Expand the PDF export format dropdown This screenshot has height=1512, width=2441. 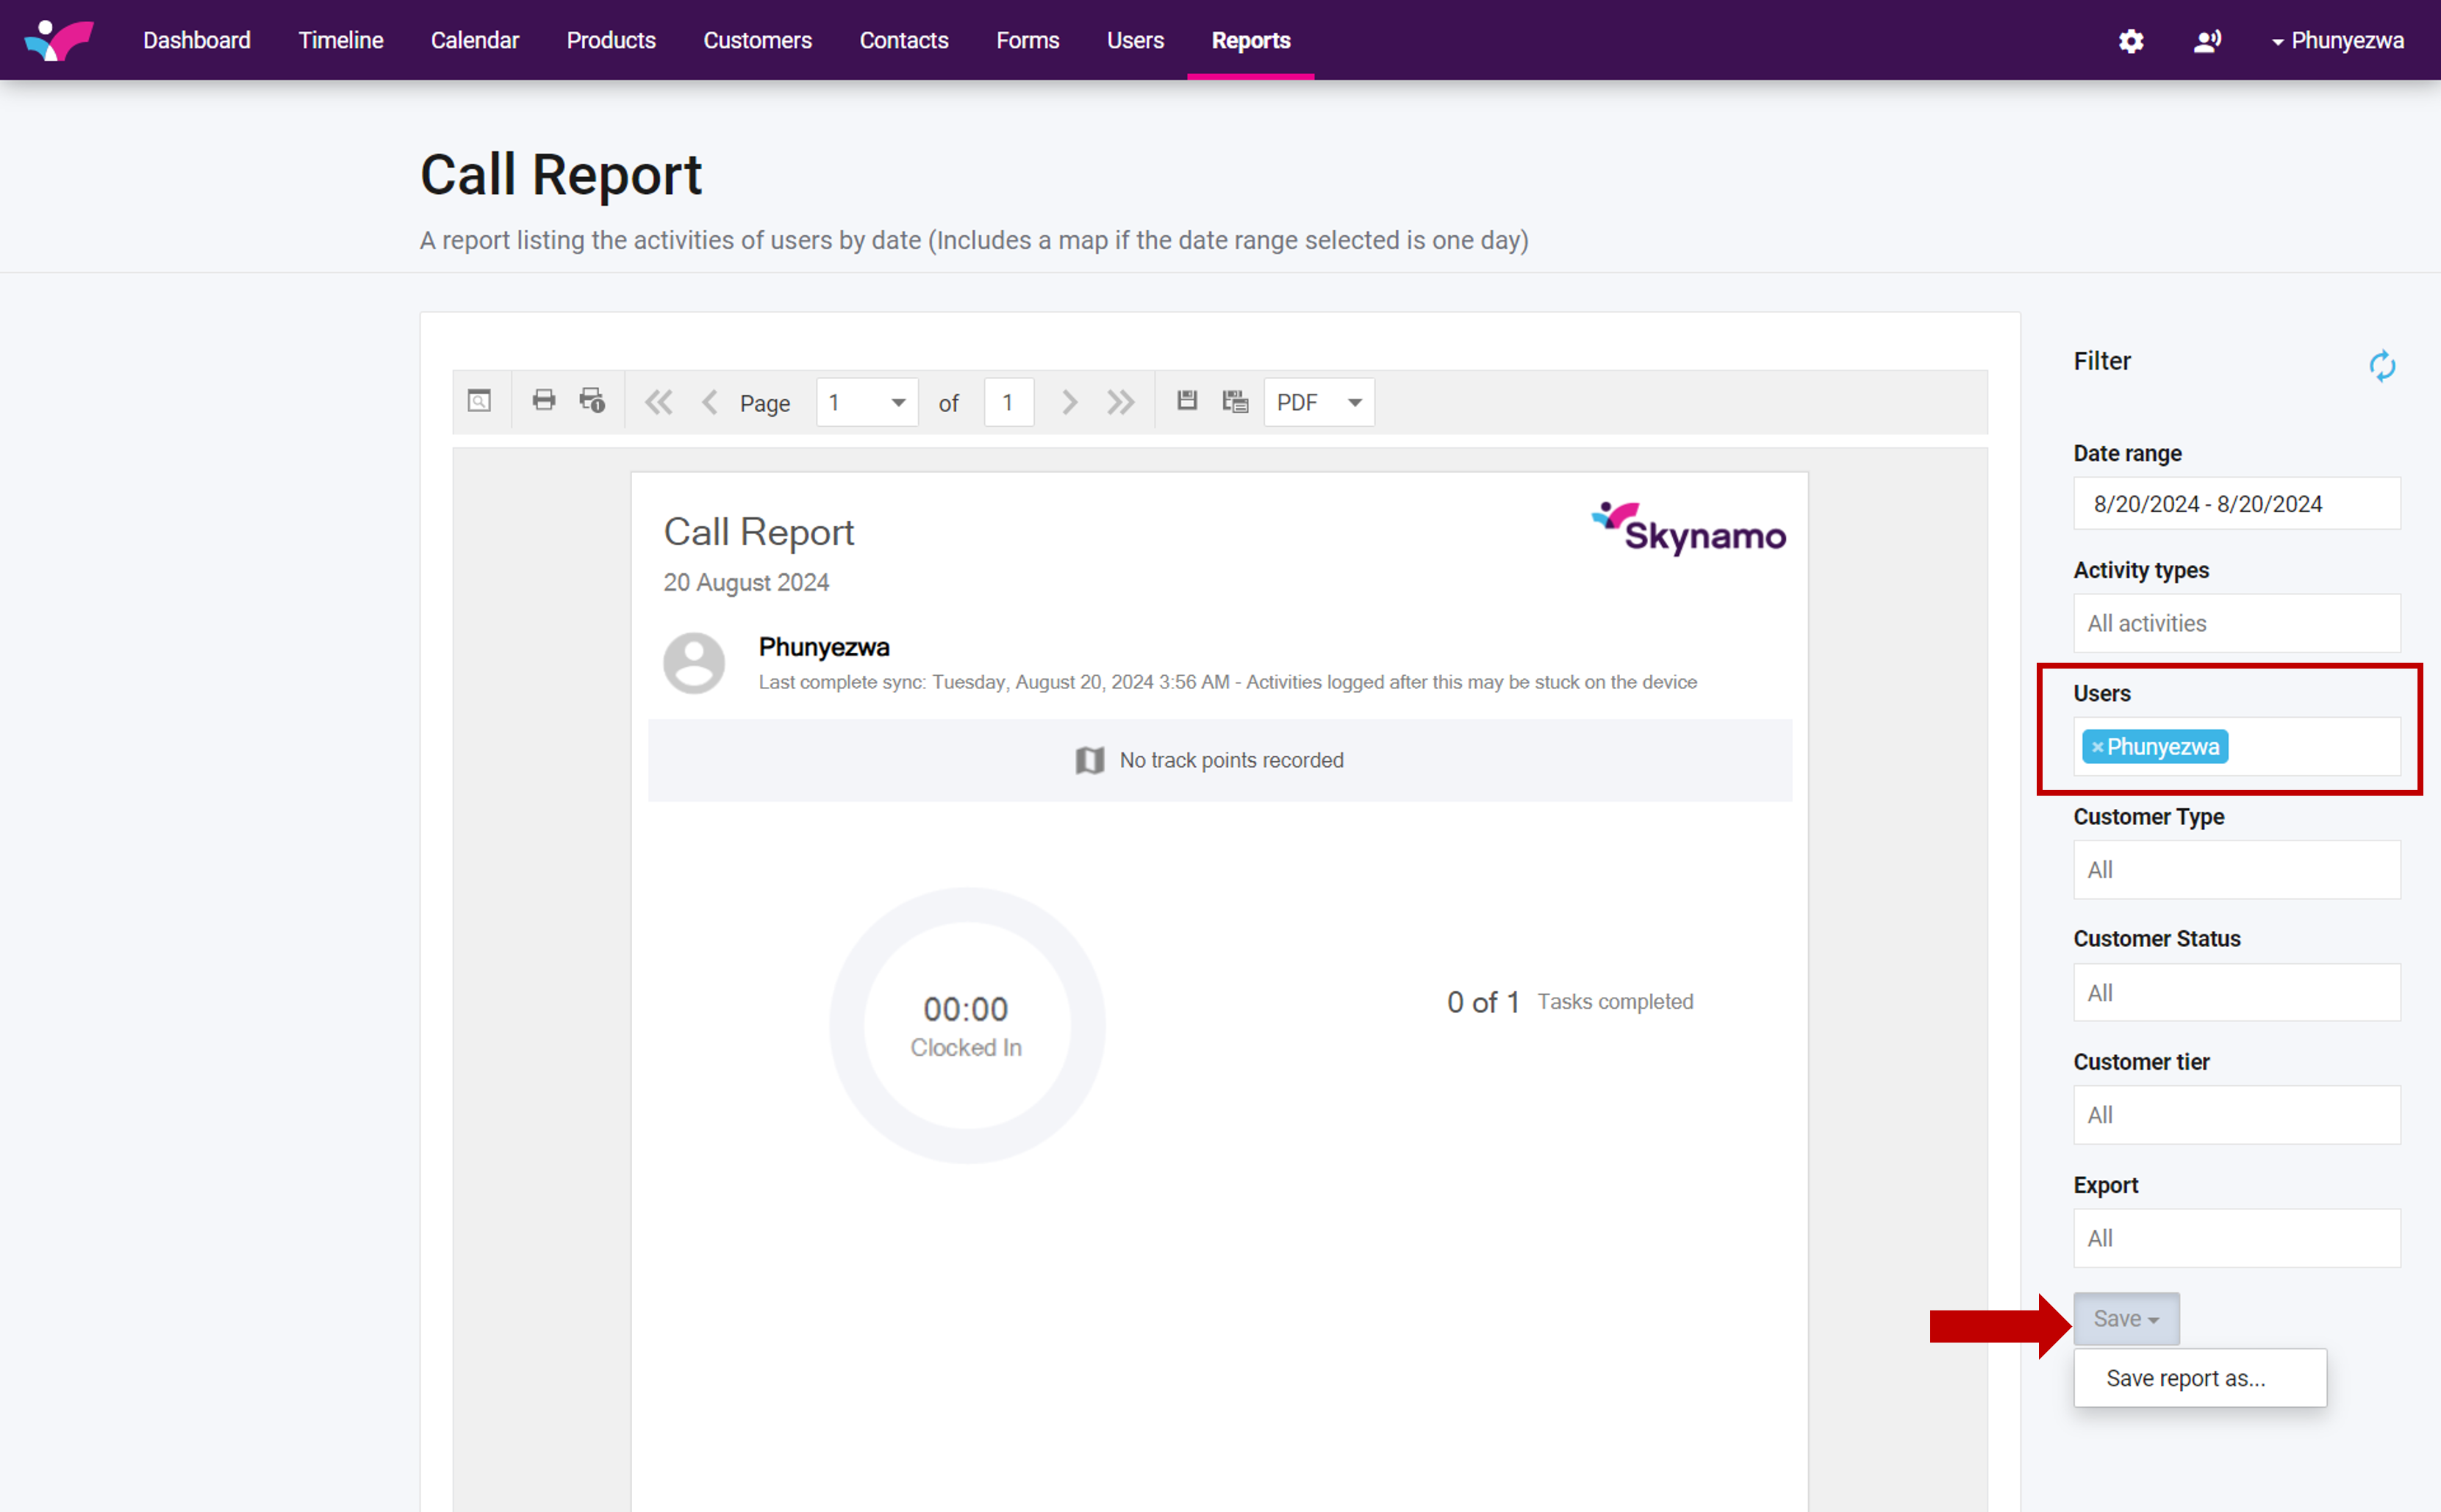coord(1319,402)
